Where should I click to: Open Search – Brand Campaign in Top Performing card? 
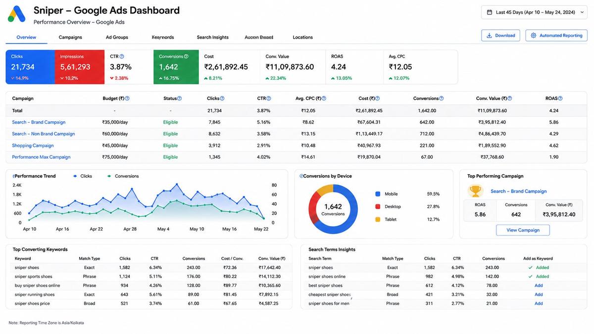coord(519,191)
